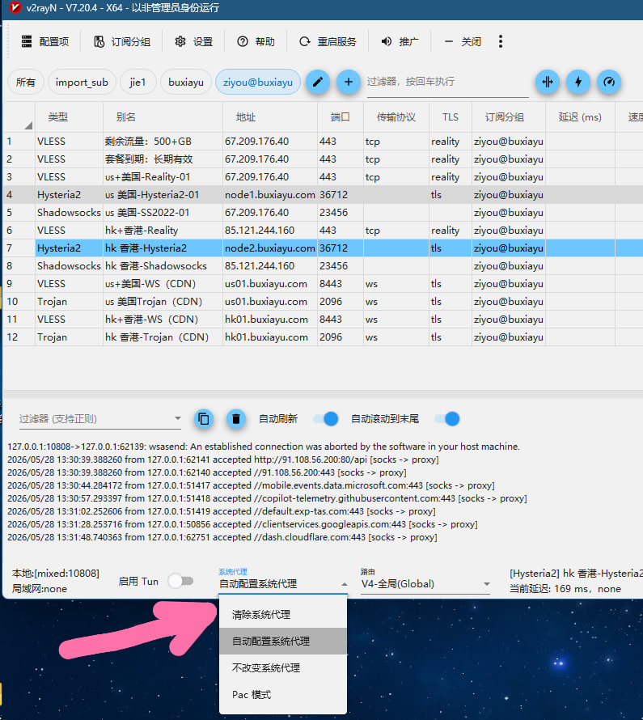This screenshot has height=720, width=643.
Task: Open the 配置项 menu
Action: coord(45,42)
